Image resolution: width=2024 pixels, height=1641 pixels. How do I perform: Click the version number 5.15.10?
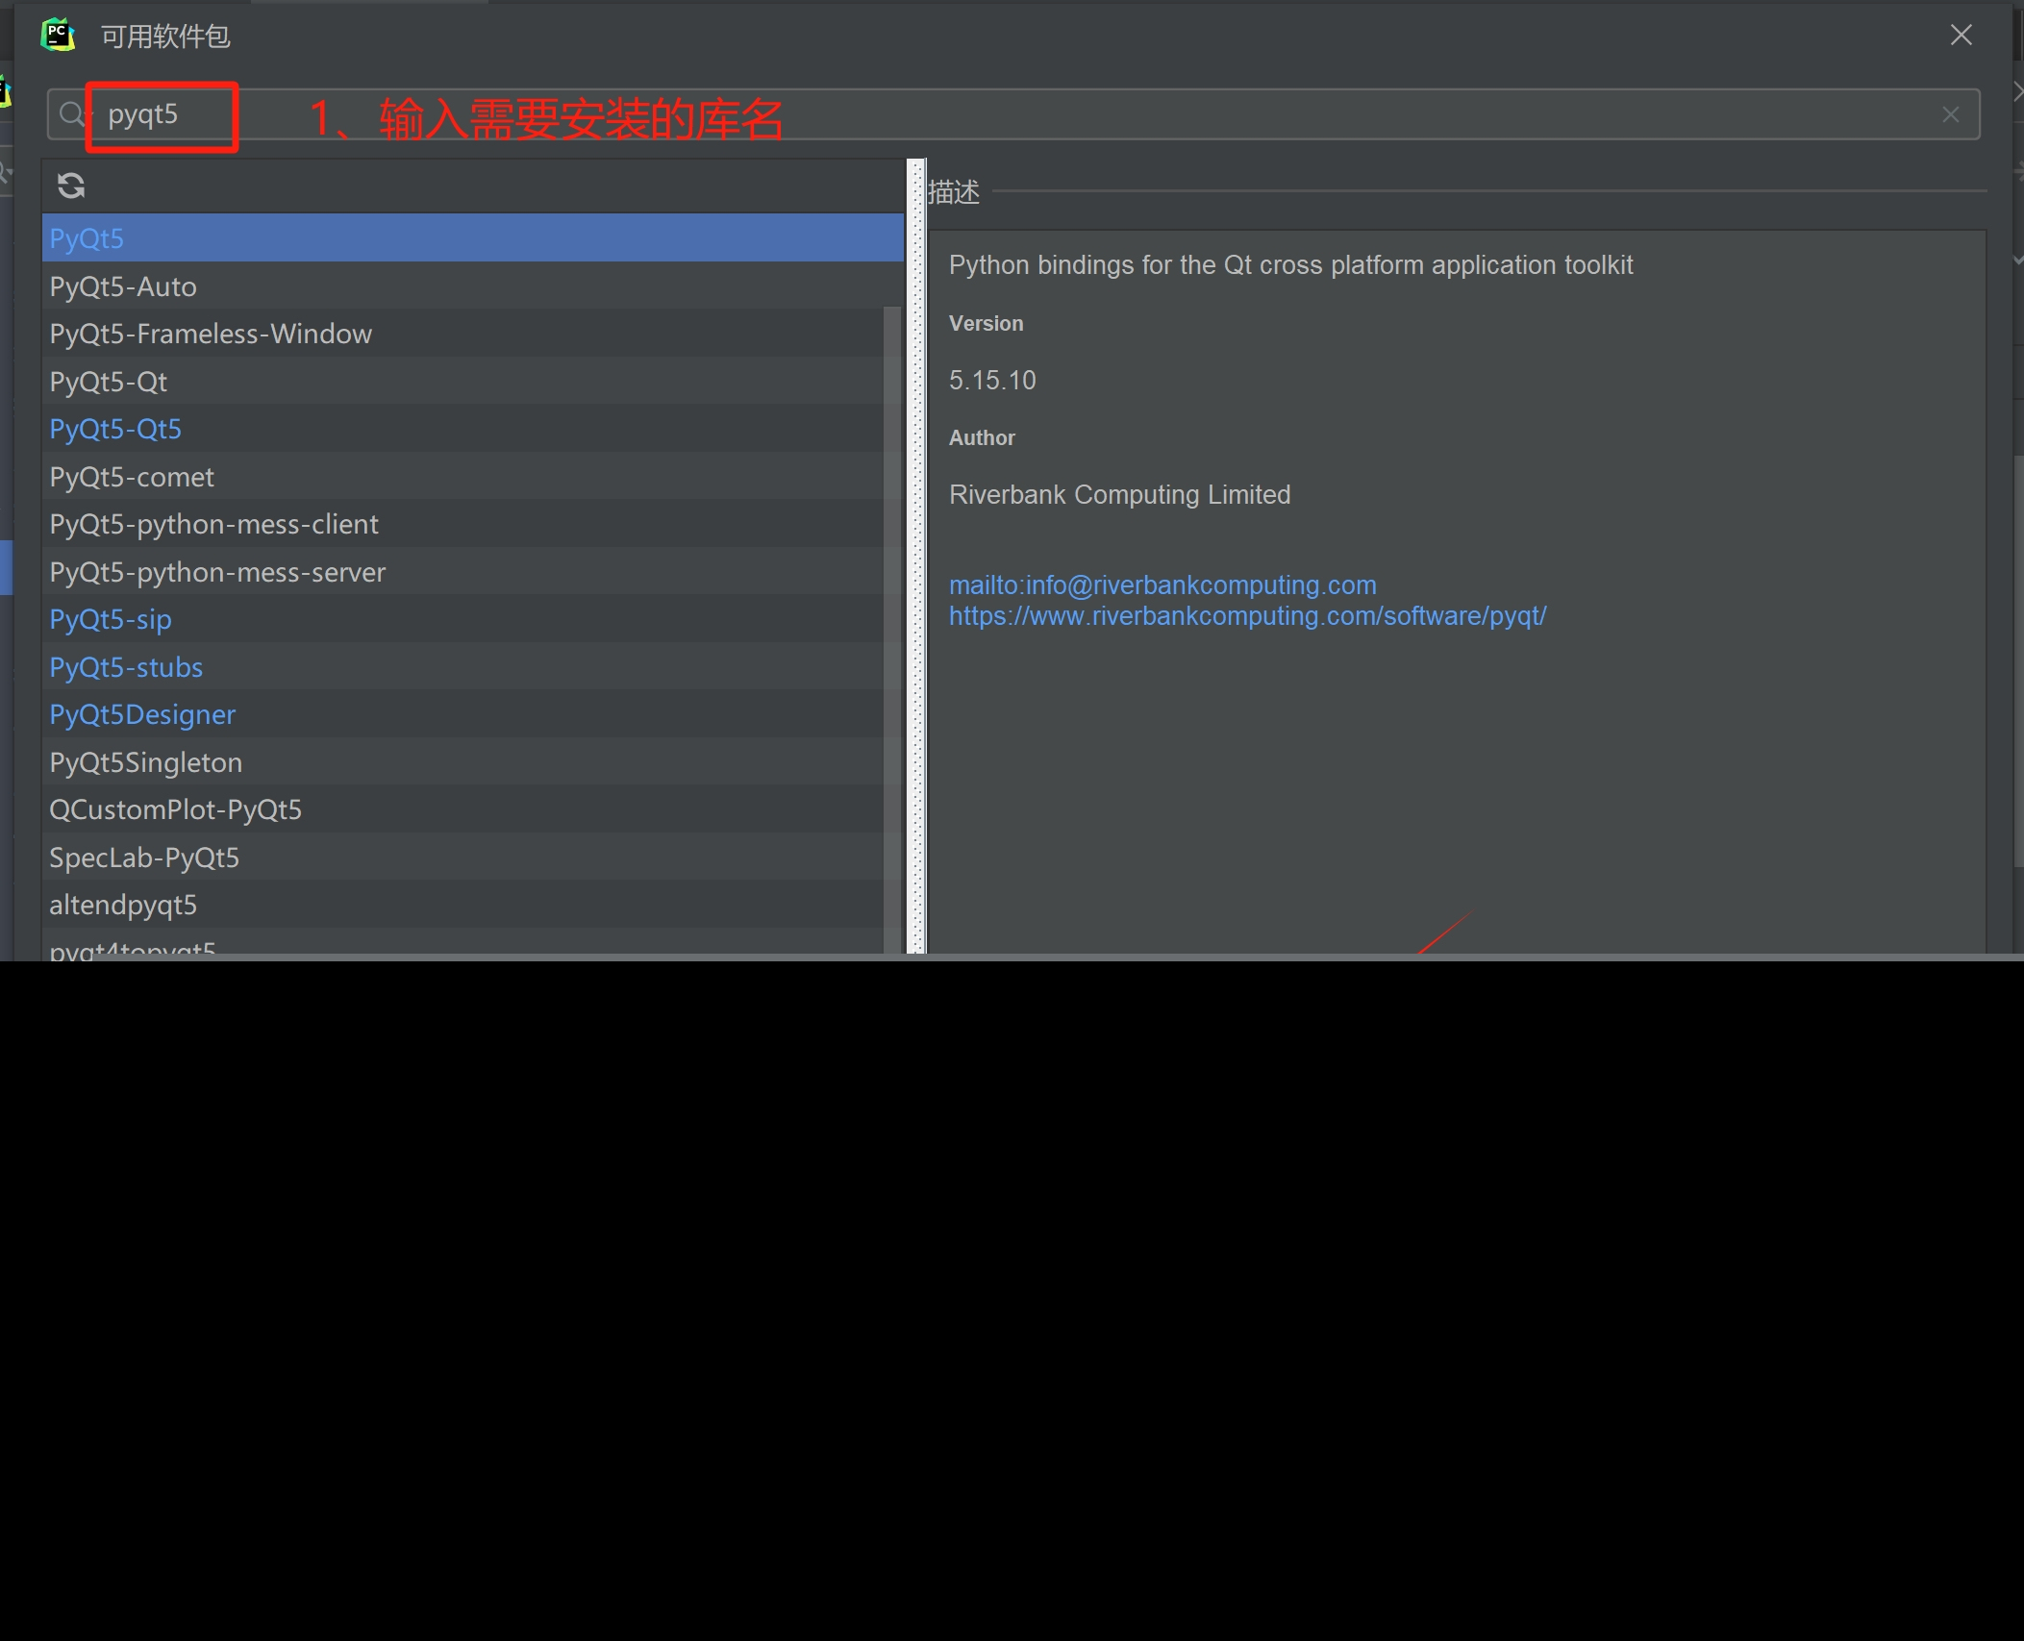pos(992,381)
